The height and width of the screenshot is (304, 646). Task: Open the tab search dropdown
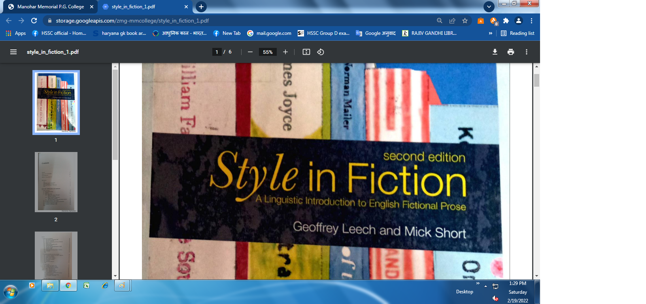489,7
